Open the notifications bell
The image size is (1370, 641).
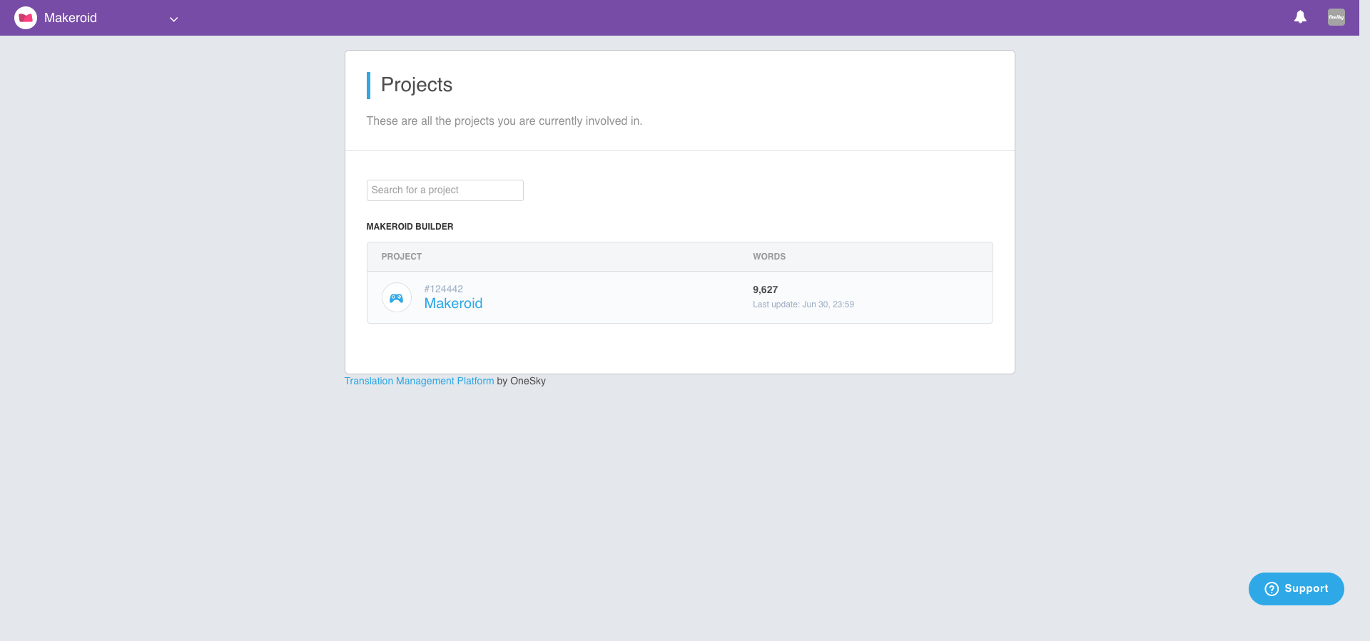point(1300,17)
